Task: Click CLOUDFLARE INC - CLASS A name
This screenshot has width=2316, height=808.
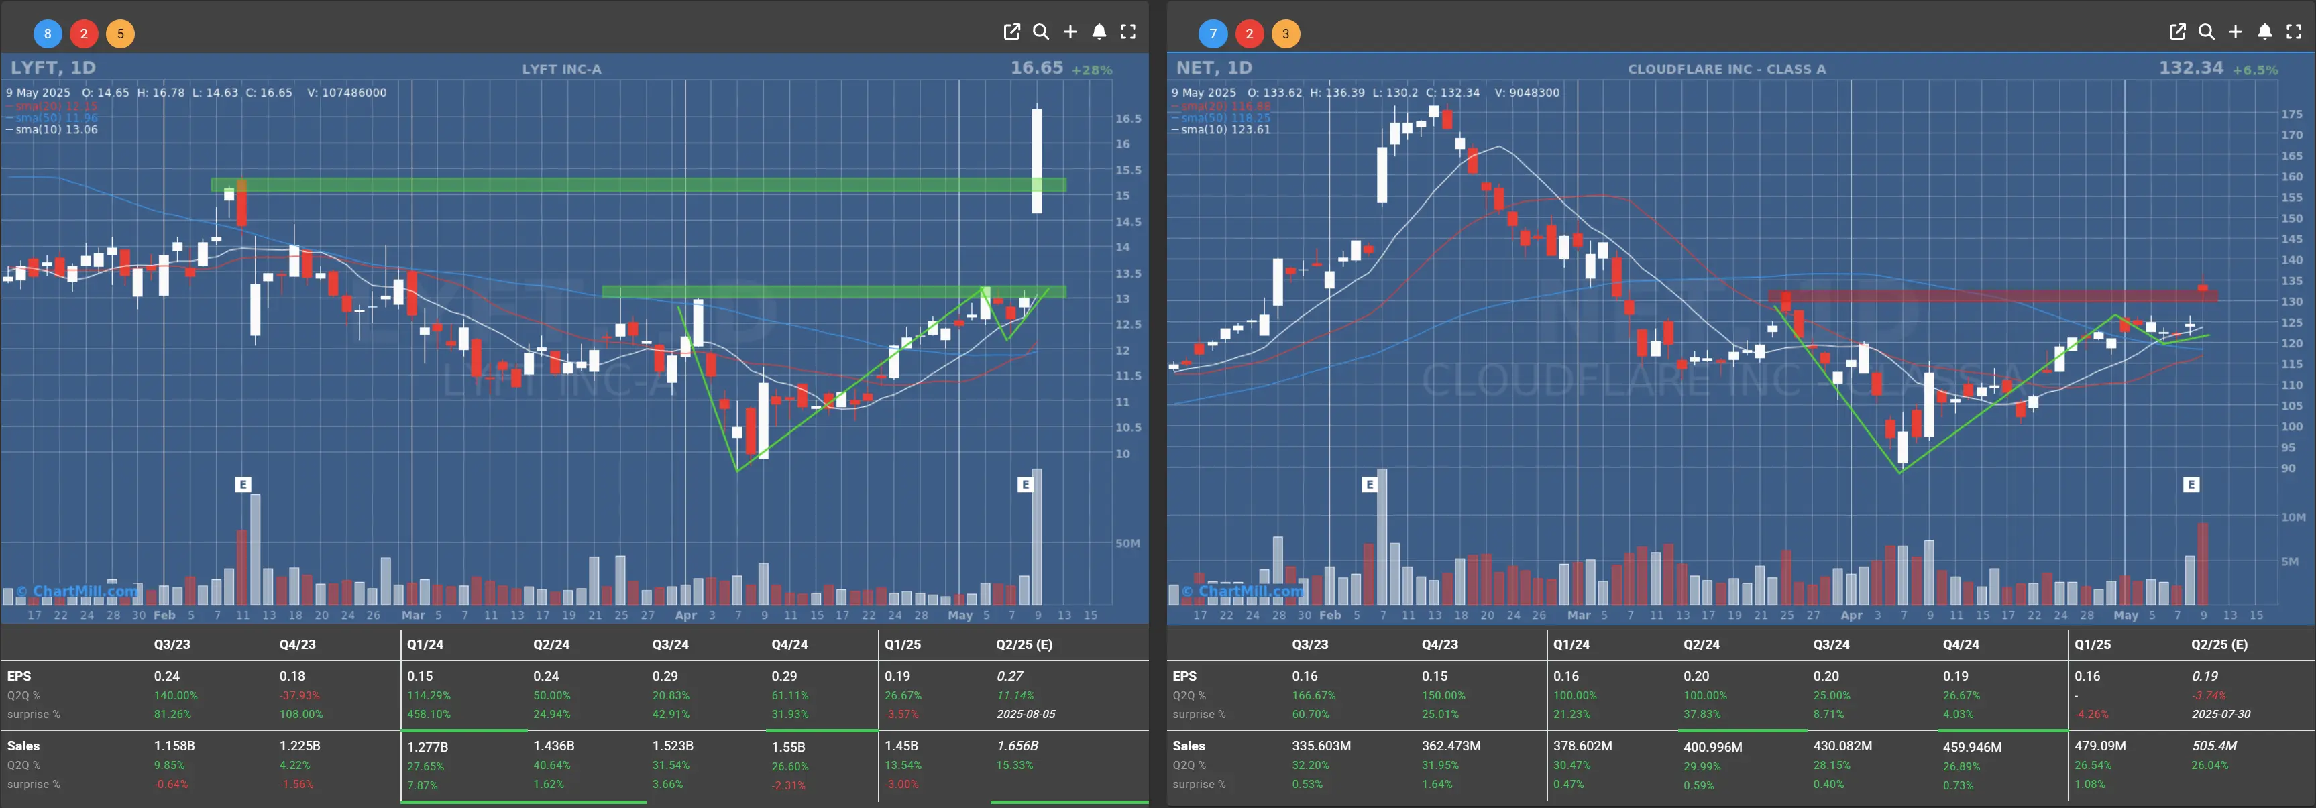Action: tap(1726, 69)
